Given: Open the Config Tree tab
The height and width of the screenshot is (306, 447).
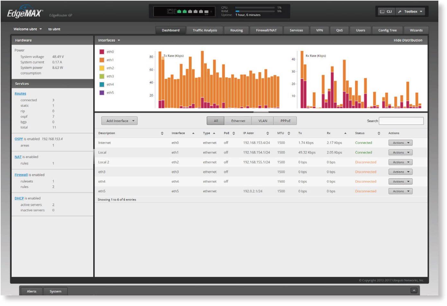Looking at the screenshot, I should 387,30.
